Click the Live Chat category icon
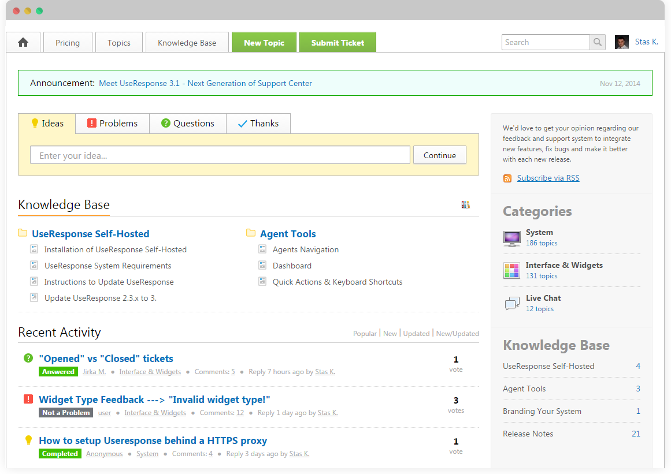This screenshot has width=671, height=474. [x=512, y=304]
